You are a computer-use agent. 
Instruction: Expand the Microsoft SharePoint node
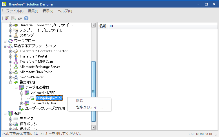pyautogui.click(x=10, y=72)
